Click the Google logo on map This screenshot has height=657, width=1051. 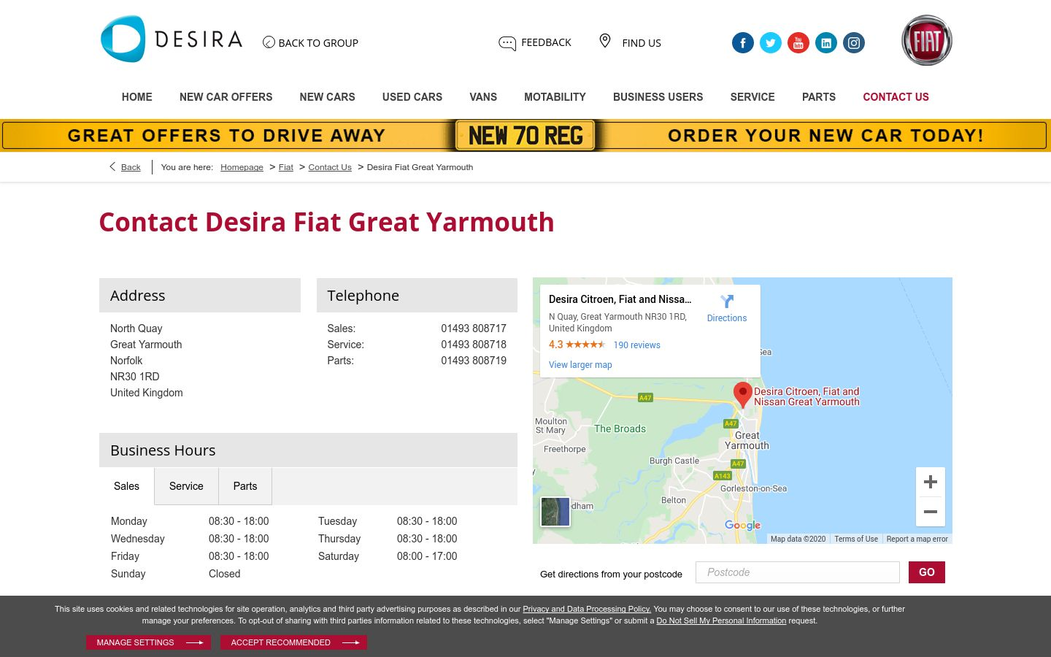pos(742,525)
